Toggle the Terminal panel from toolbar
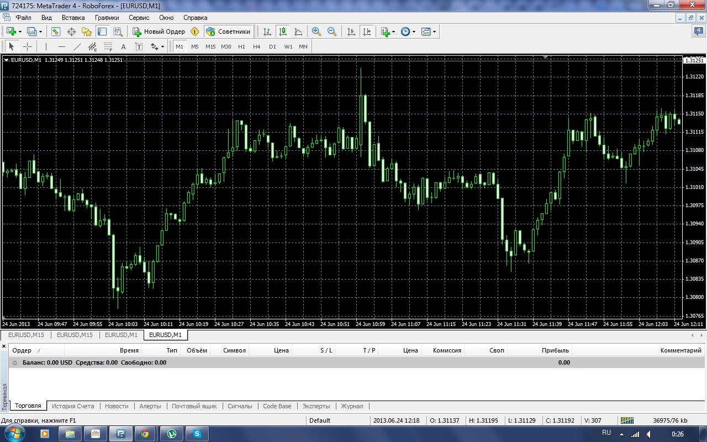 [x=102, y=31]
